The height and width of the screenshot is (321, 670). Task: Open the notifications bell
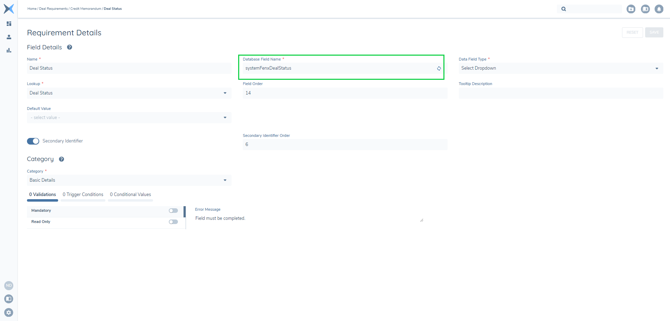click(659, 9)
